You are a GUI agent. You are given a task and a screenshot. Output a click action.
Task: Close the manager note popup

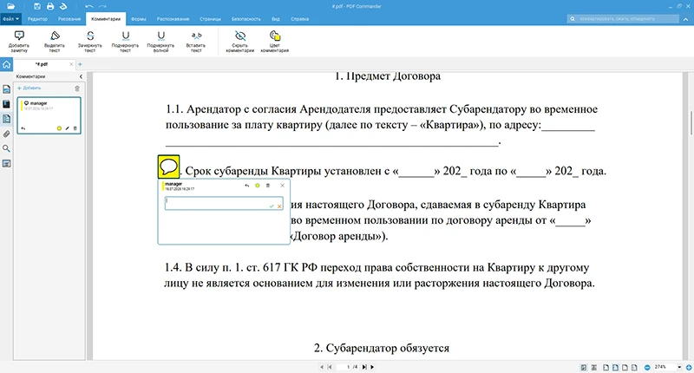point(283,186)
